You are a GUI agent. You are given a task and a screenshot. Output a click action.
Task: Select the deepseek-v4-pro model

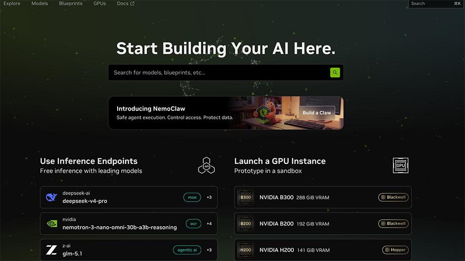(x=129, y=197)
